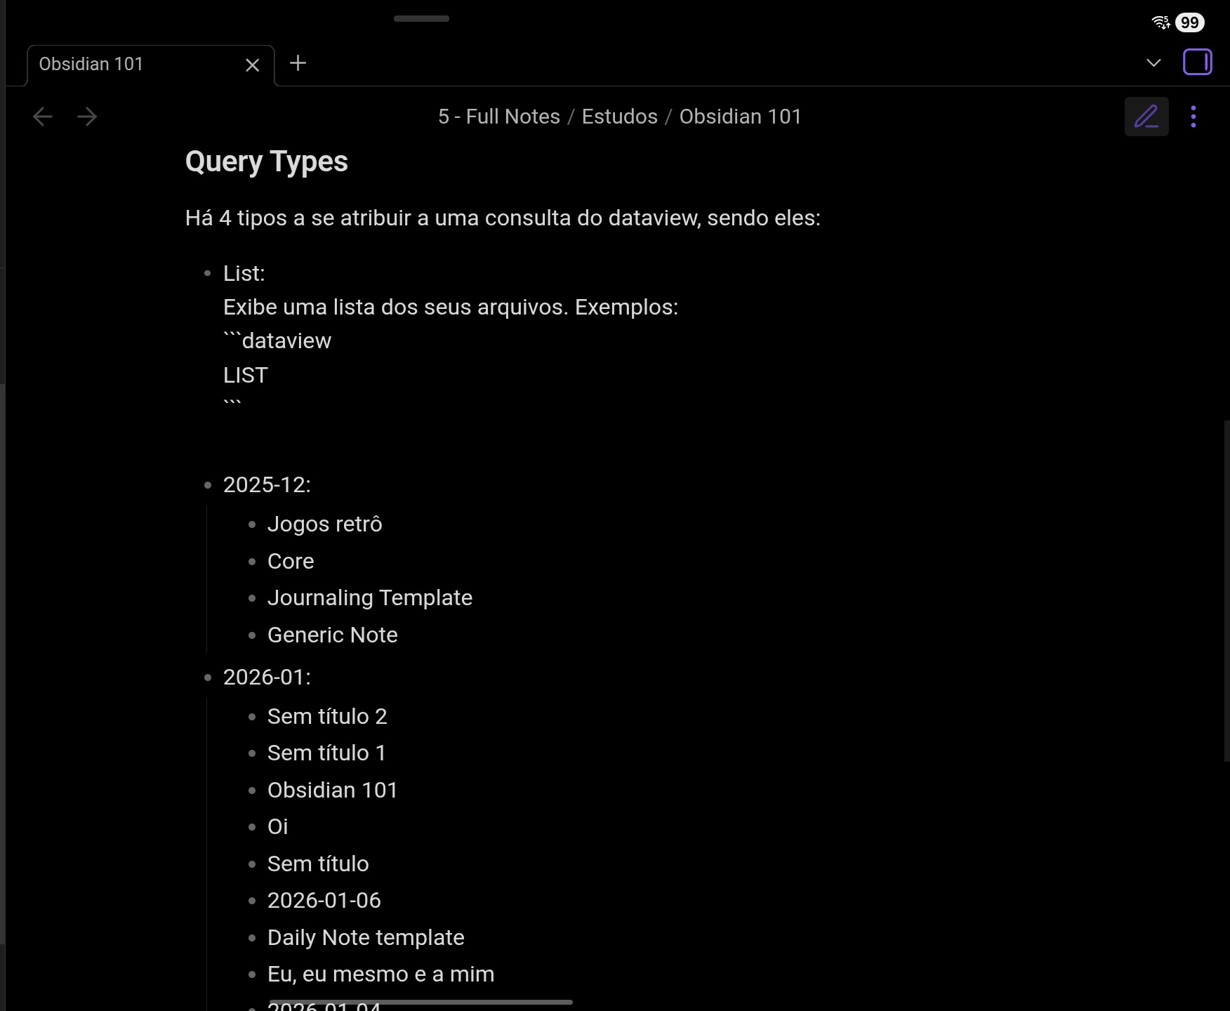Switch to editing mode with pencil icon
The image size is (1230, 1011).
pos(1146,117)
